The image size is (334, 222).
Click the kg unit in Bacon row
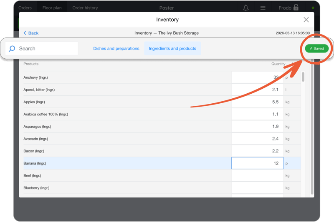coord(287,151)
